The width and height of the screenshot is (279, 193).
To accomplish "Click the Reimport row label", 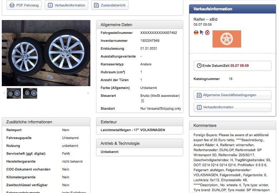I will pos(14,130).
